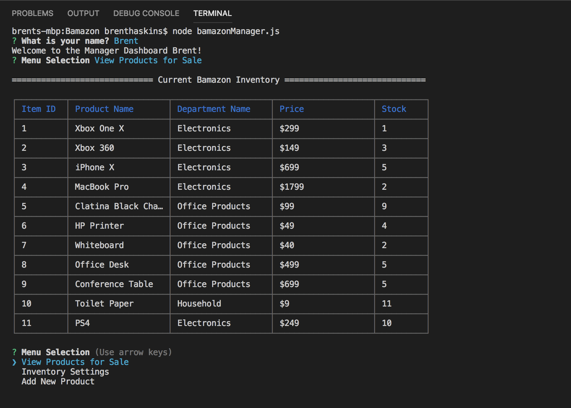This screenshot has height=408, width=571.
Task: Click the 'Office Desk' product cell
Action: 119,265
